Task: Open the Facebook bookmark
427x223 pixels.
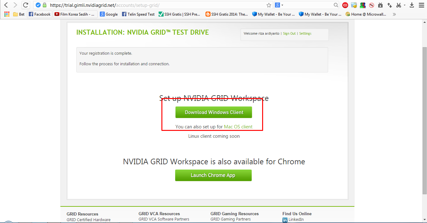Action: tap(39, 14)
